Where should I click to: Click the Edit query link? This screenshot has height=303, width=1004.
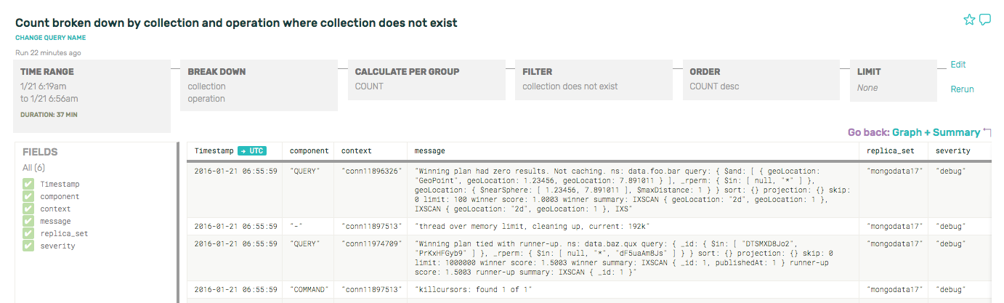[958, 65]
